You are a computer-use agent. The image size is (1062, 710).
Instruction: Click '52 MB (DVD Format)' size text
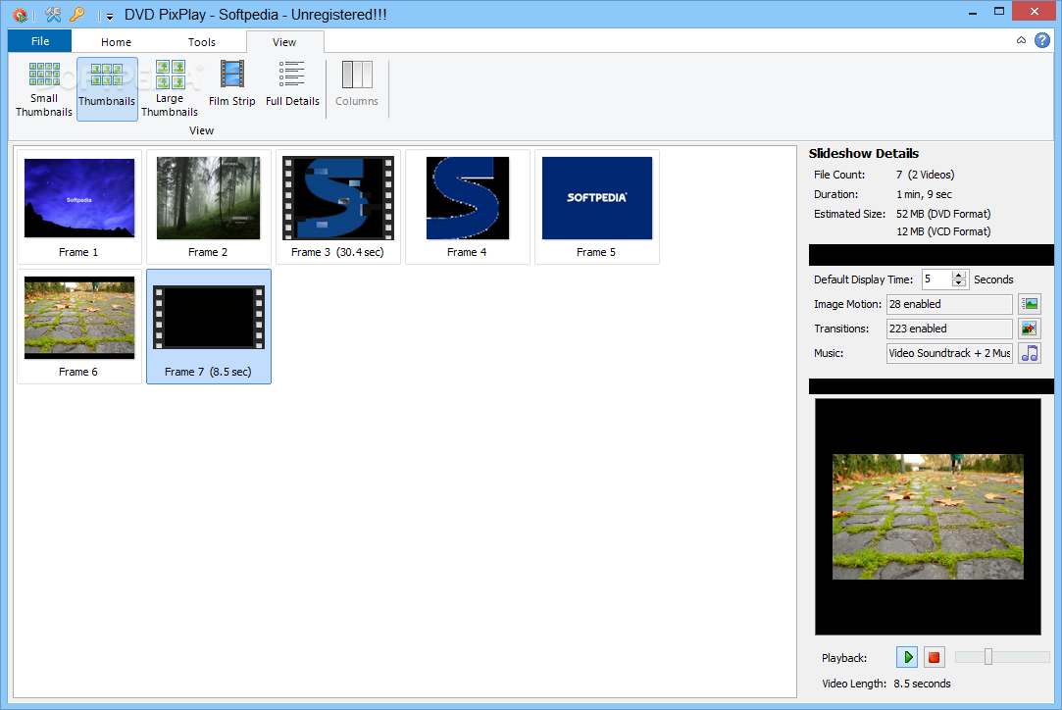(943, 214)
